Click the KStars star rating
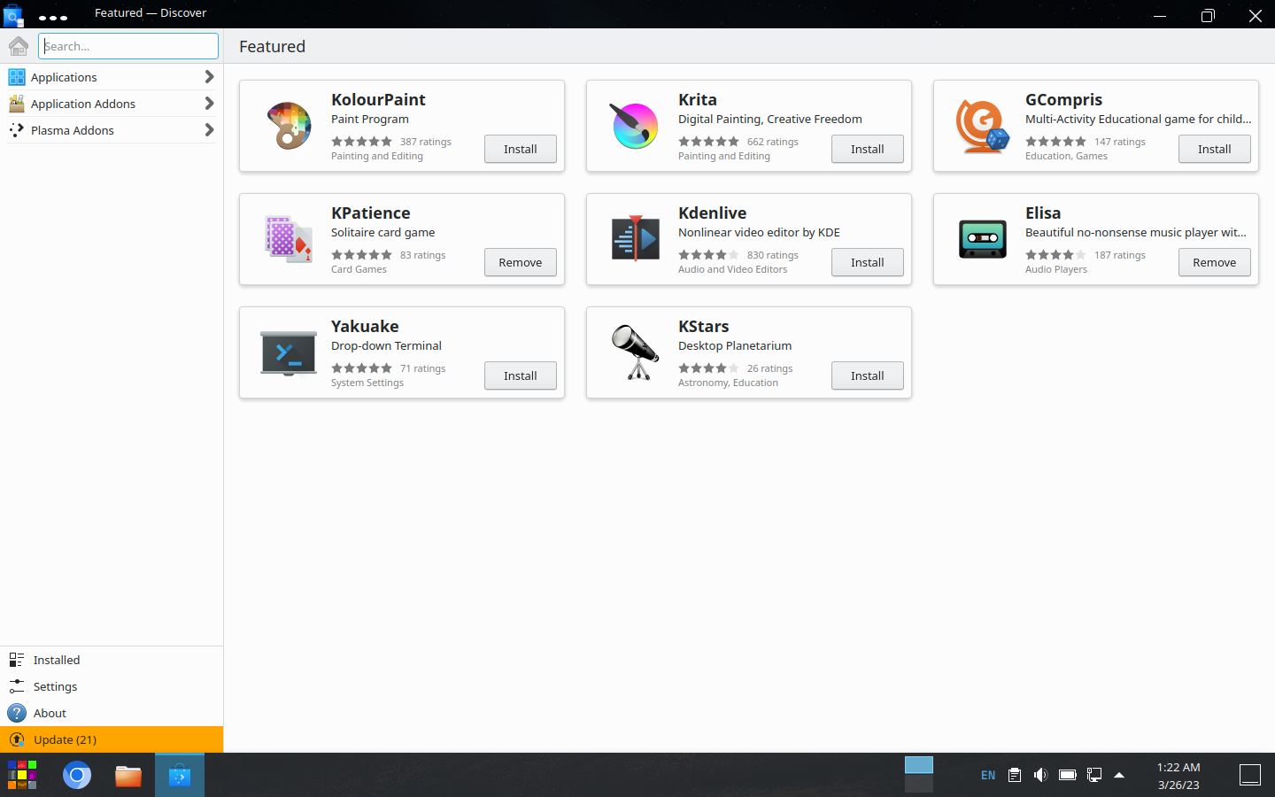 [x=708, y=368]
